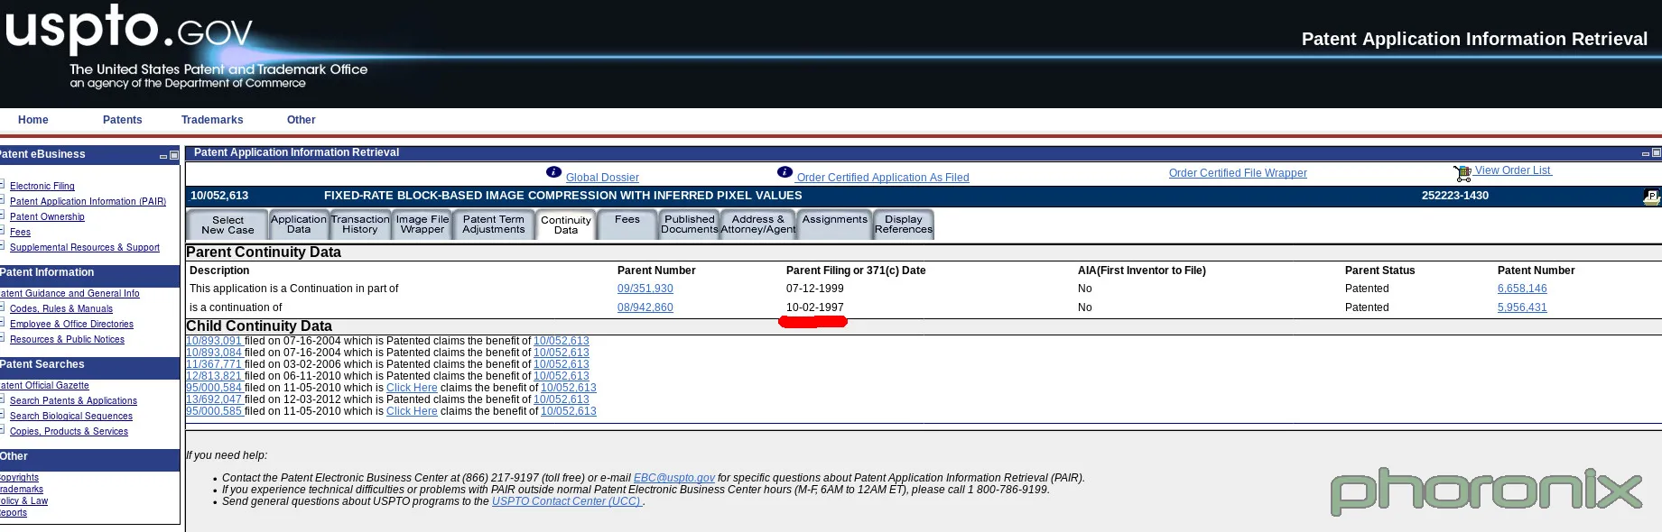Open the Published Documents tab
1662x532 pixels.
[689, 225]
